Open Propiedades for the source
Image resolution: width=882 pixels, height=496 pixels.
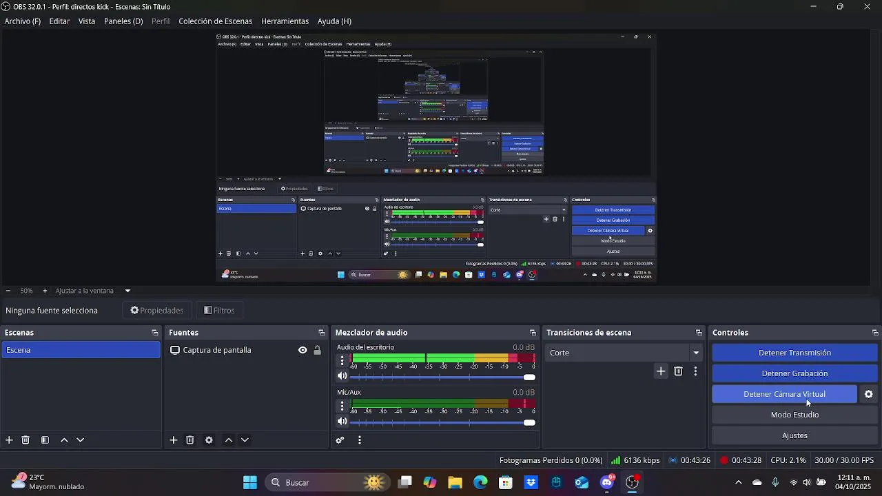click(x=157, y=311)
